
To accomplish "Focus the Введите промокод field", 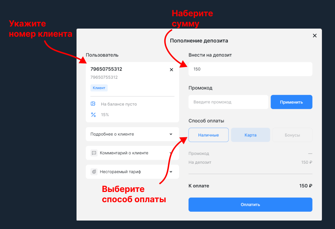I will point(228,102).
